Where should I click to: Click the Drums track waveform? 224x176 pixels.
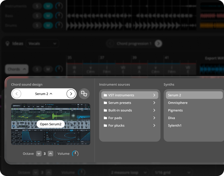[132, 25]
